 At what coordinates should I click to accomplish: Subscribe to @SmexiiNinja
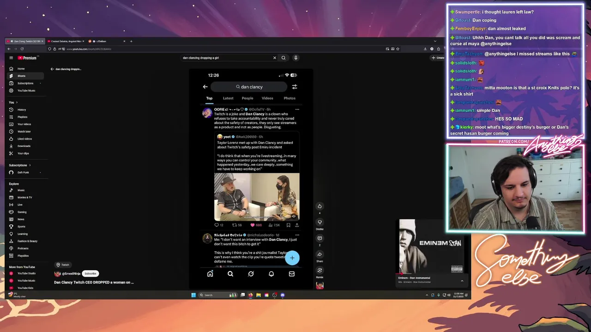point(90,273)
